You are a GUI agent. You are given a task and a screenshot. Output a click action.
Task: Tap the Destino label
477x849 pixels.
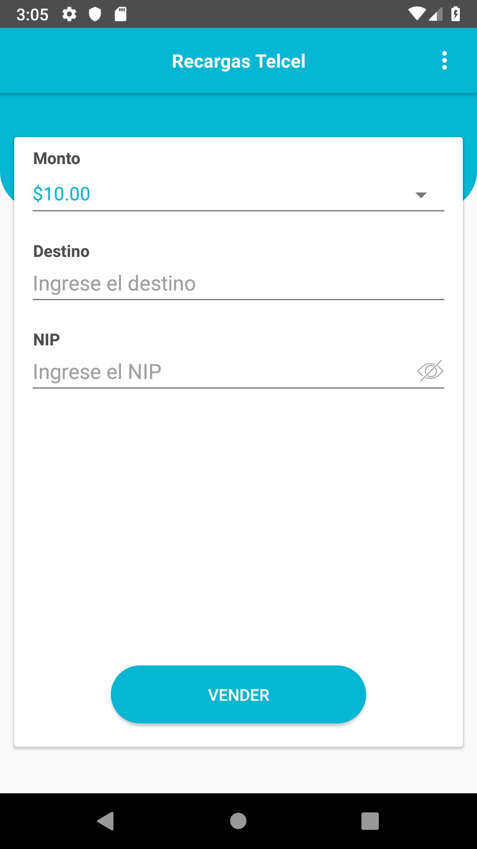coord(61,251)
